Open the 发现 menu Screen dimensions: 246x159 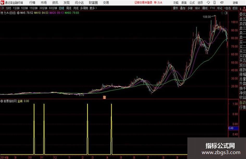[67, 3]
